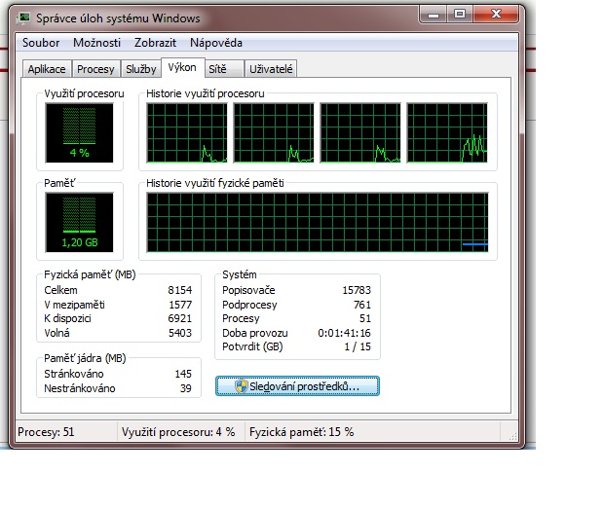Minimize the Správce úloh window
The width and height of the screenshot is (604, 509).
tap(434, 16)
